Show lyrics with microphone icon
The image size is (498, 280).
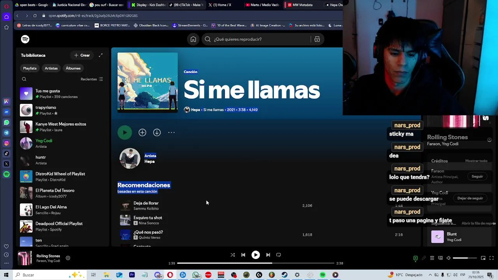[424, 258]
